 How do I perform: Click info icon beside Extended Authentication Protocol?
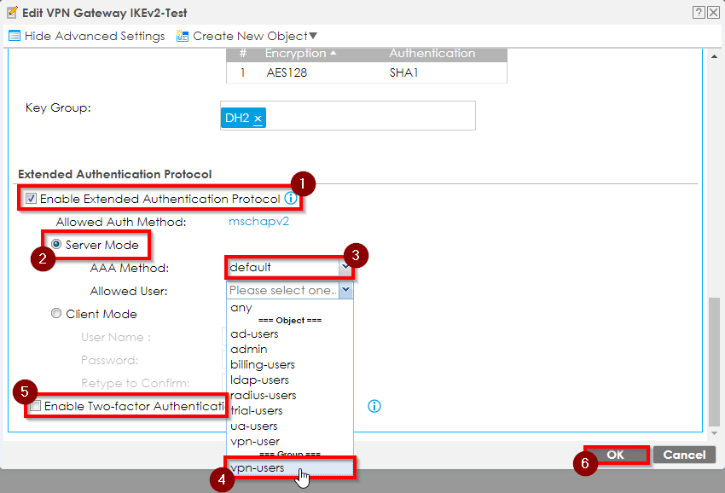tap(290, 199)
